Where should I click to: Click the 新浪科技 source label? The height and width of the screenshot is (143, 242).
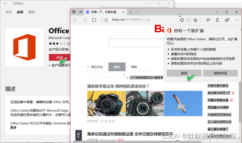coord(93,121)
